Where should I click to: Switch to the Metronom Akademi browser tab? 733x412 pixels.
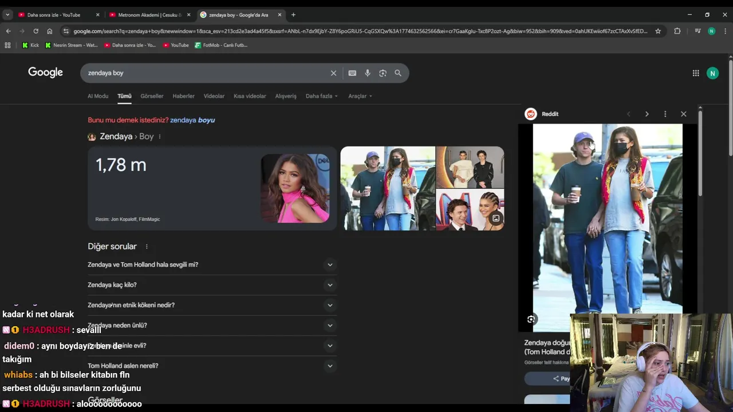[150, 15]
